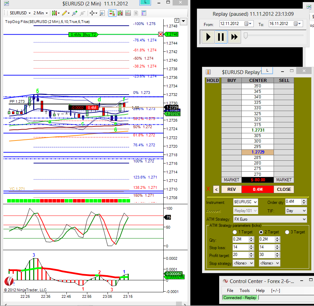Click the SuperDOM window grid icon
Screen dimensions: 314x306
[x=208, y=72]
